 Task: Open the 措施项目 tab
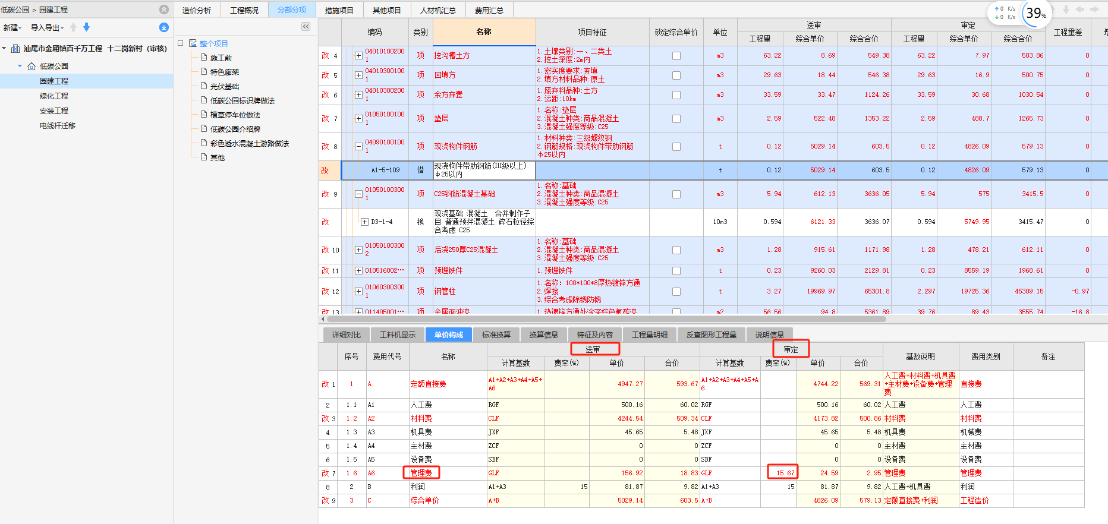coord(339,10)
